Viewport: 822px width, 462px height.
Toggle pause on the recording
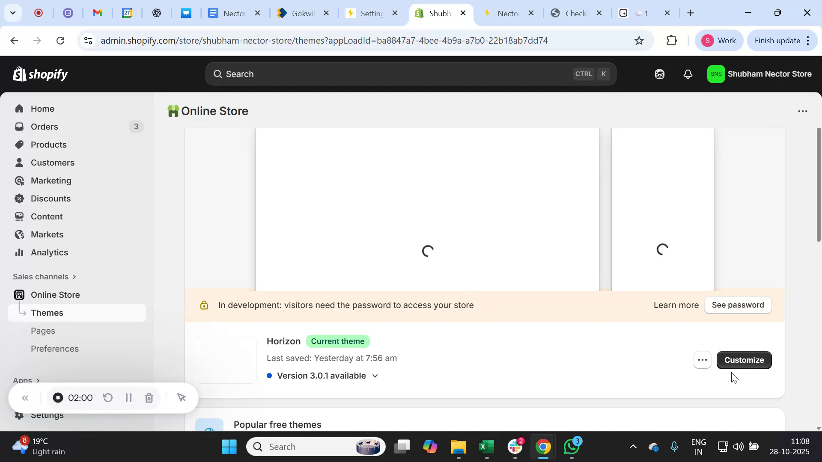128,397
